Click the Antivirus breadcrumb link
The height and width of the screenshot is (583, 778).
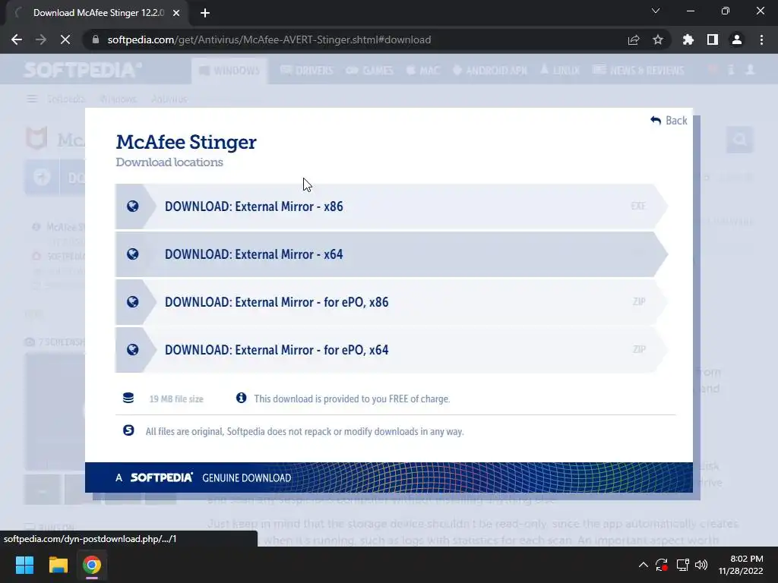[x=169, y=99]
